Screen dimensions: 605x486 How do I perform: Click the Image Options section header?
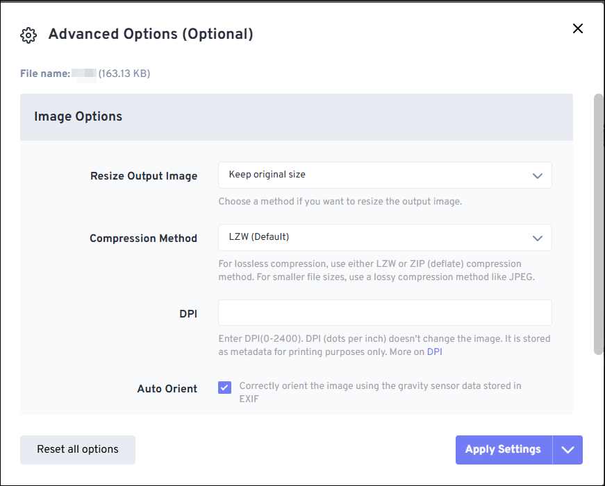[x=78, y=116]
